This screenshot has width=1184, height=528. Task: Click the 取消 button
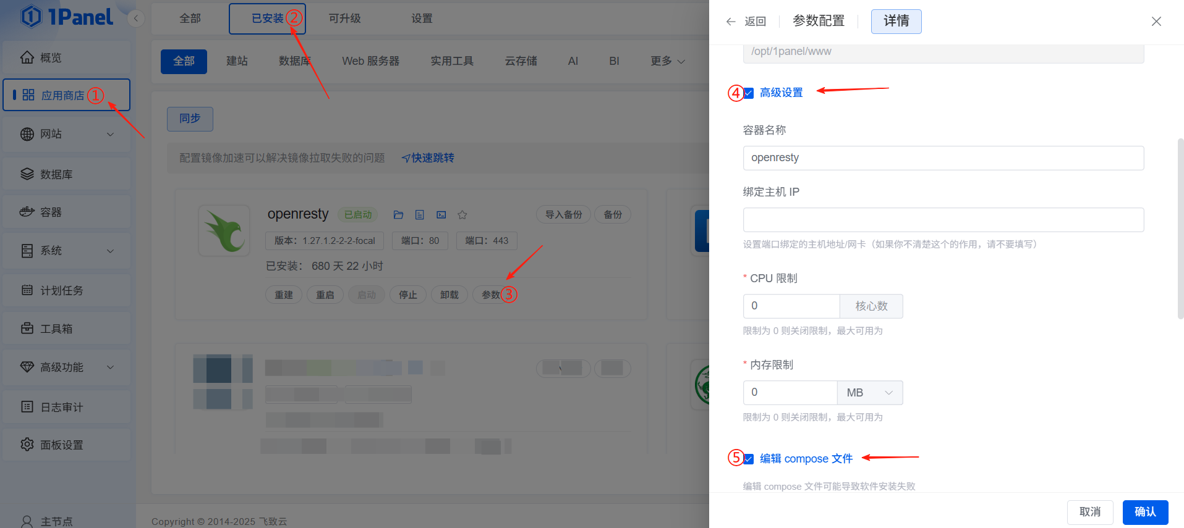[1090, 512]
